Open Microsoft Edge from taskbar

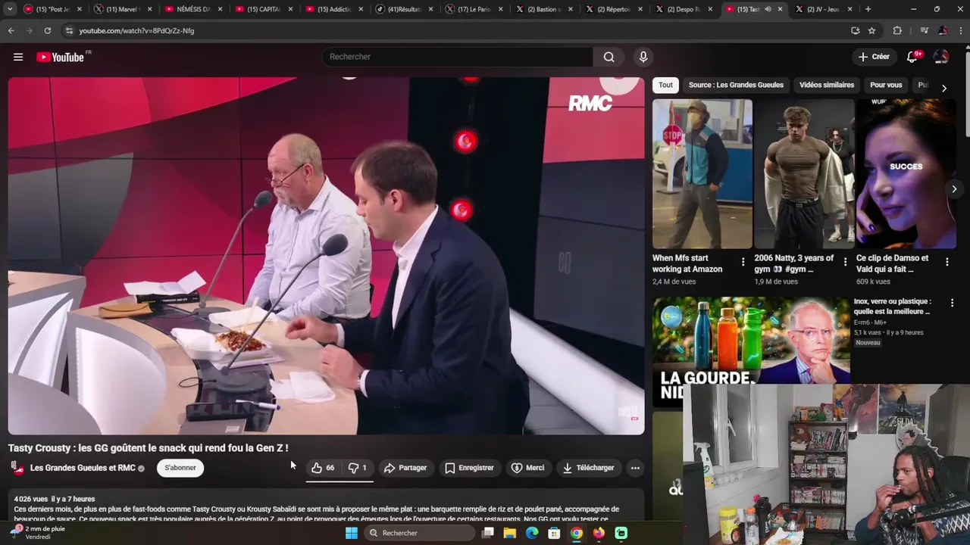pyautogui.click(x=532, y=533)
